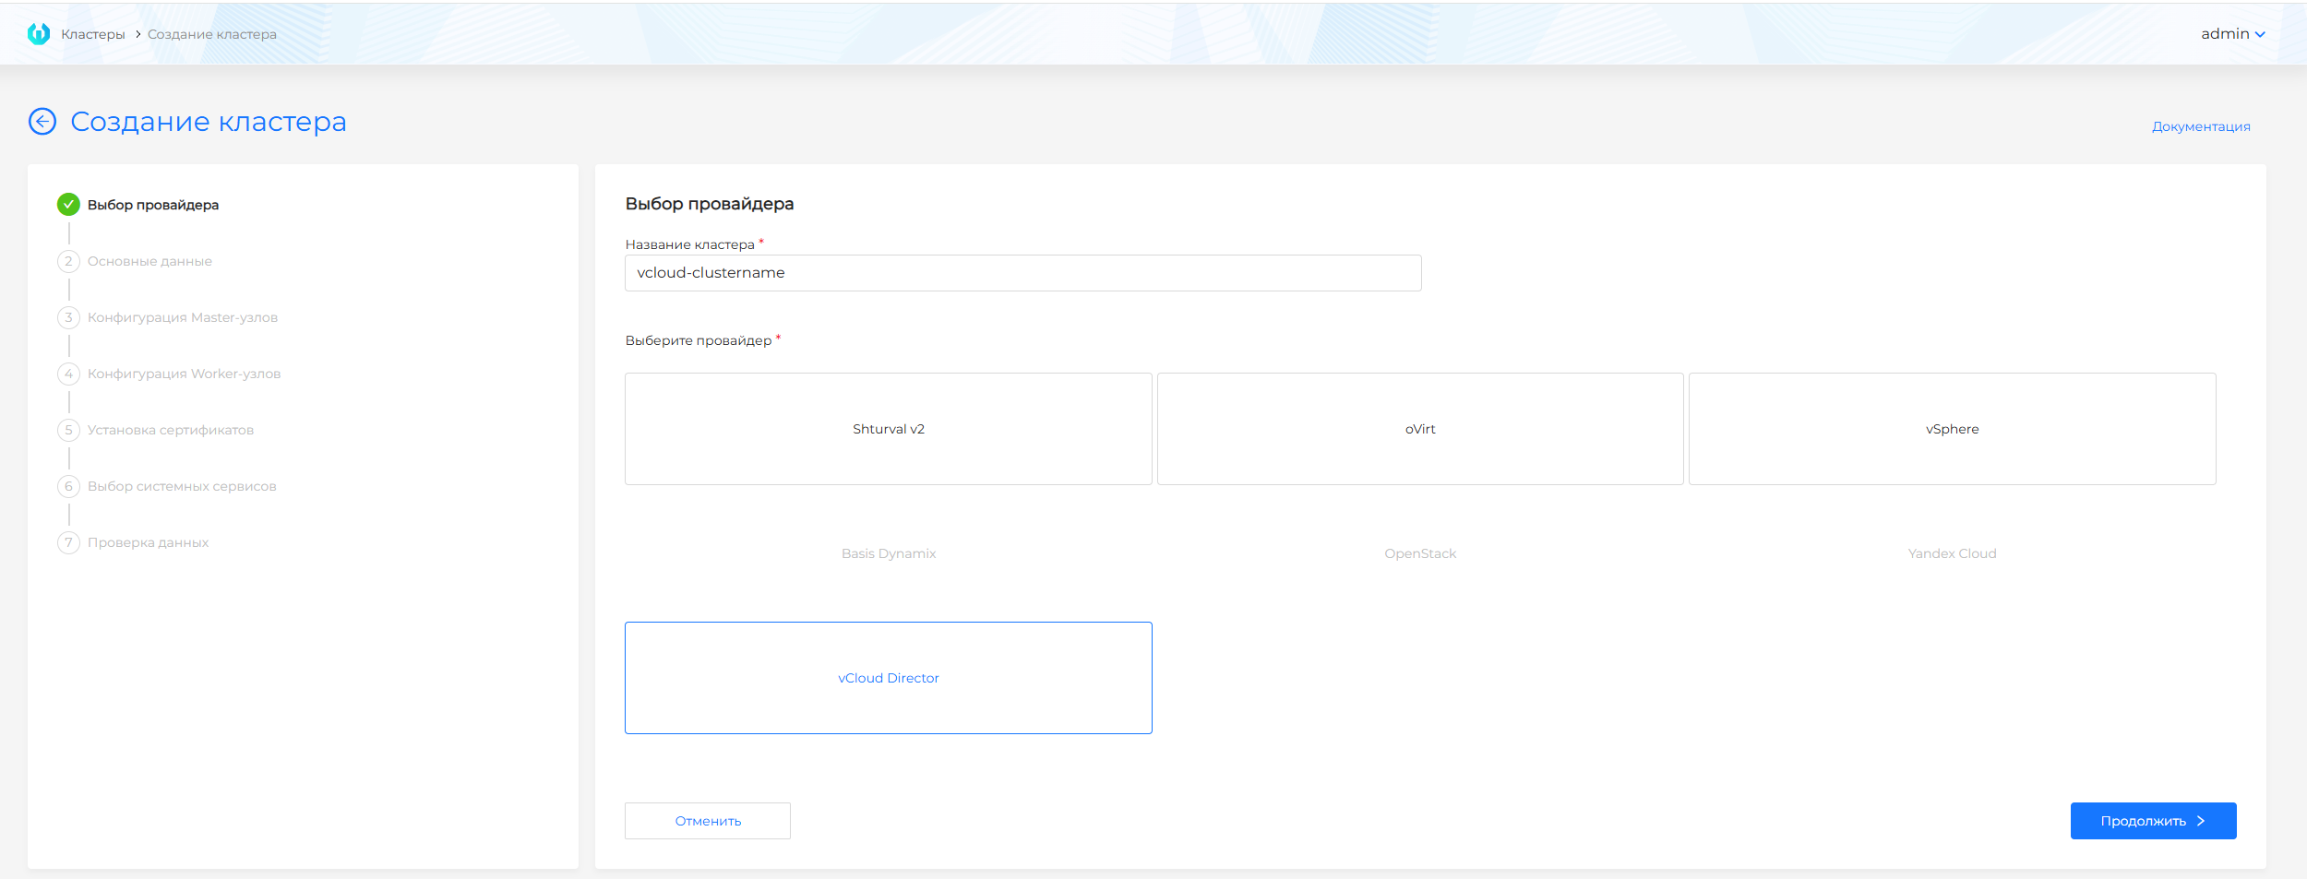
Task: Click the Shturval logo icon in header
Action: 39,34
